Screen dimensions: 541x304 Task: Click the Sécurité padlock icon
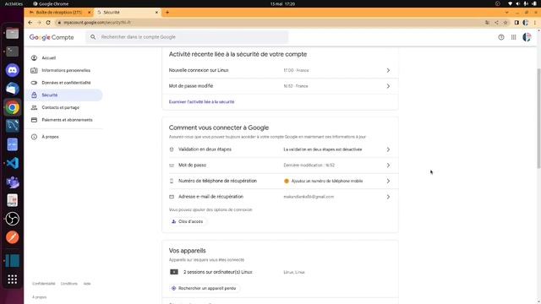pyautogui.click(x=34, y=95)
